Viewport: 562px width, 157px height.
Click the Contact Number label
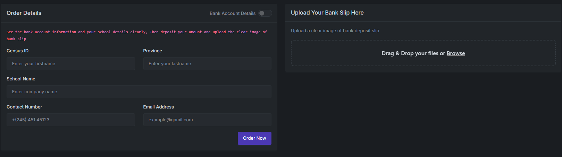pos(24,107)
